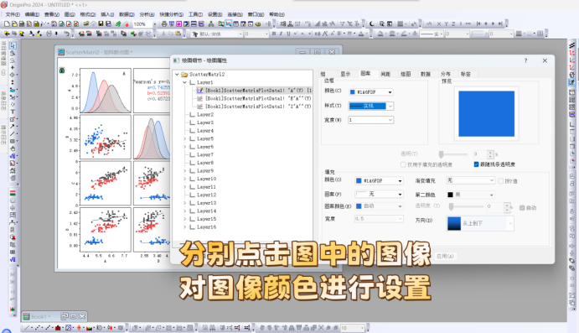
Task: Select the Line tool in left toolbox
Action: [13, 134]
